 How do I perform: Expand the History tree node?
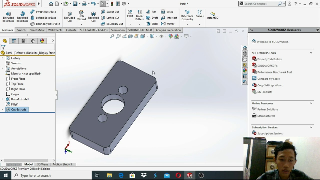[2, 58]
